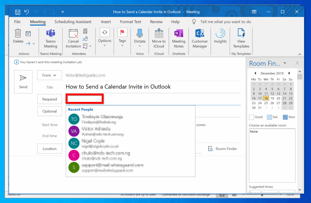The width and height of the screenshot is (311, 203).
Task: Open Room Finder pane options dropdown
Action: point(285,63)
